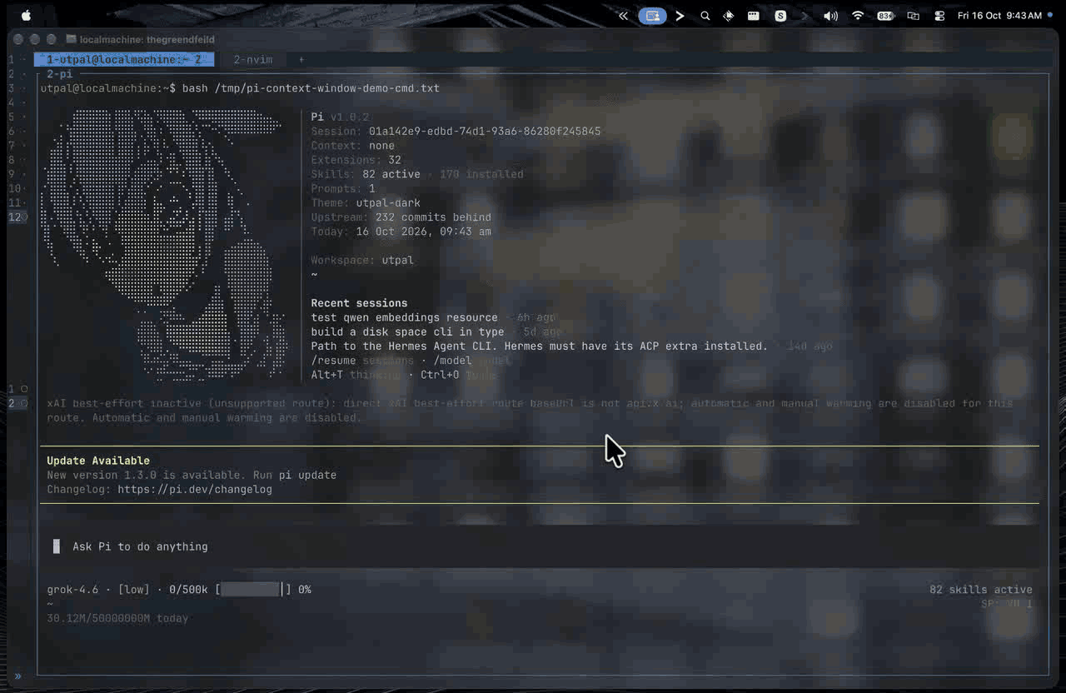Click the 'Recent sessions' heading

359,303
